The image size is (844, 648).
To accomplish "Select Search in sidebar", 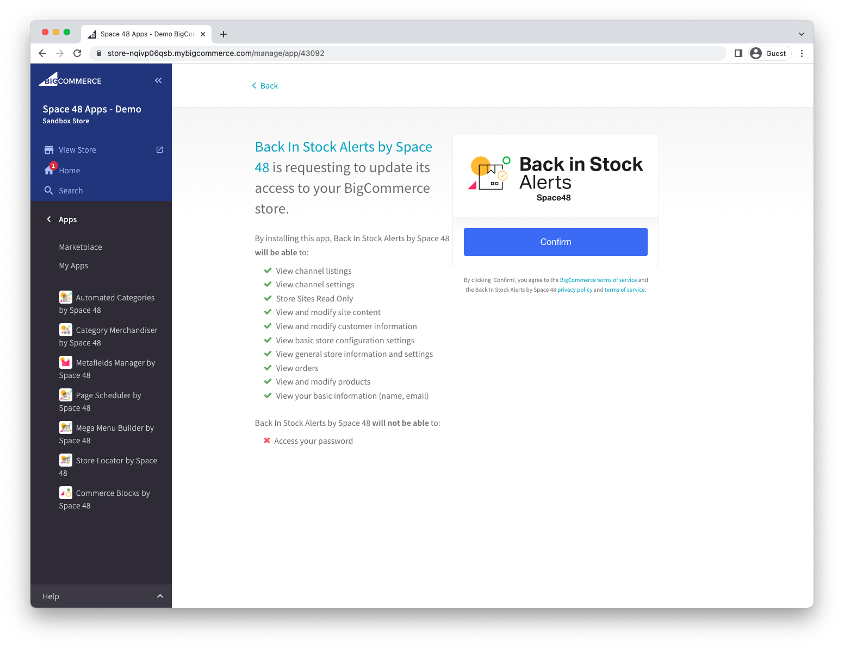I will [71, 191].
